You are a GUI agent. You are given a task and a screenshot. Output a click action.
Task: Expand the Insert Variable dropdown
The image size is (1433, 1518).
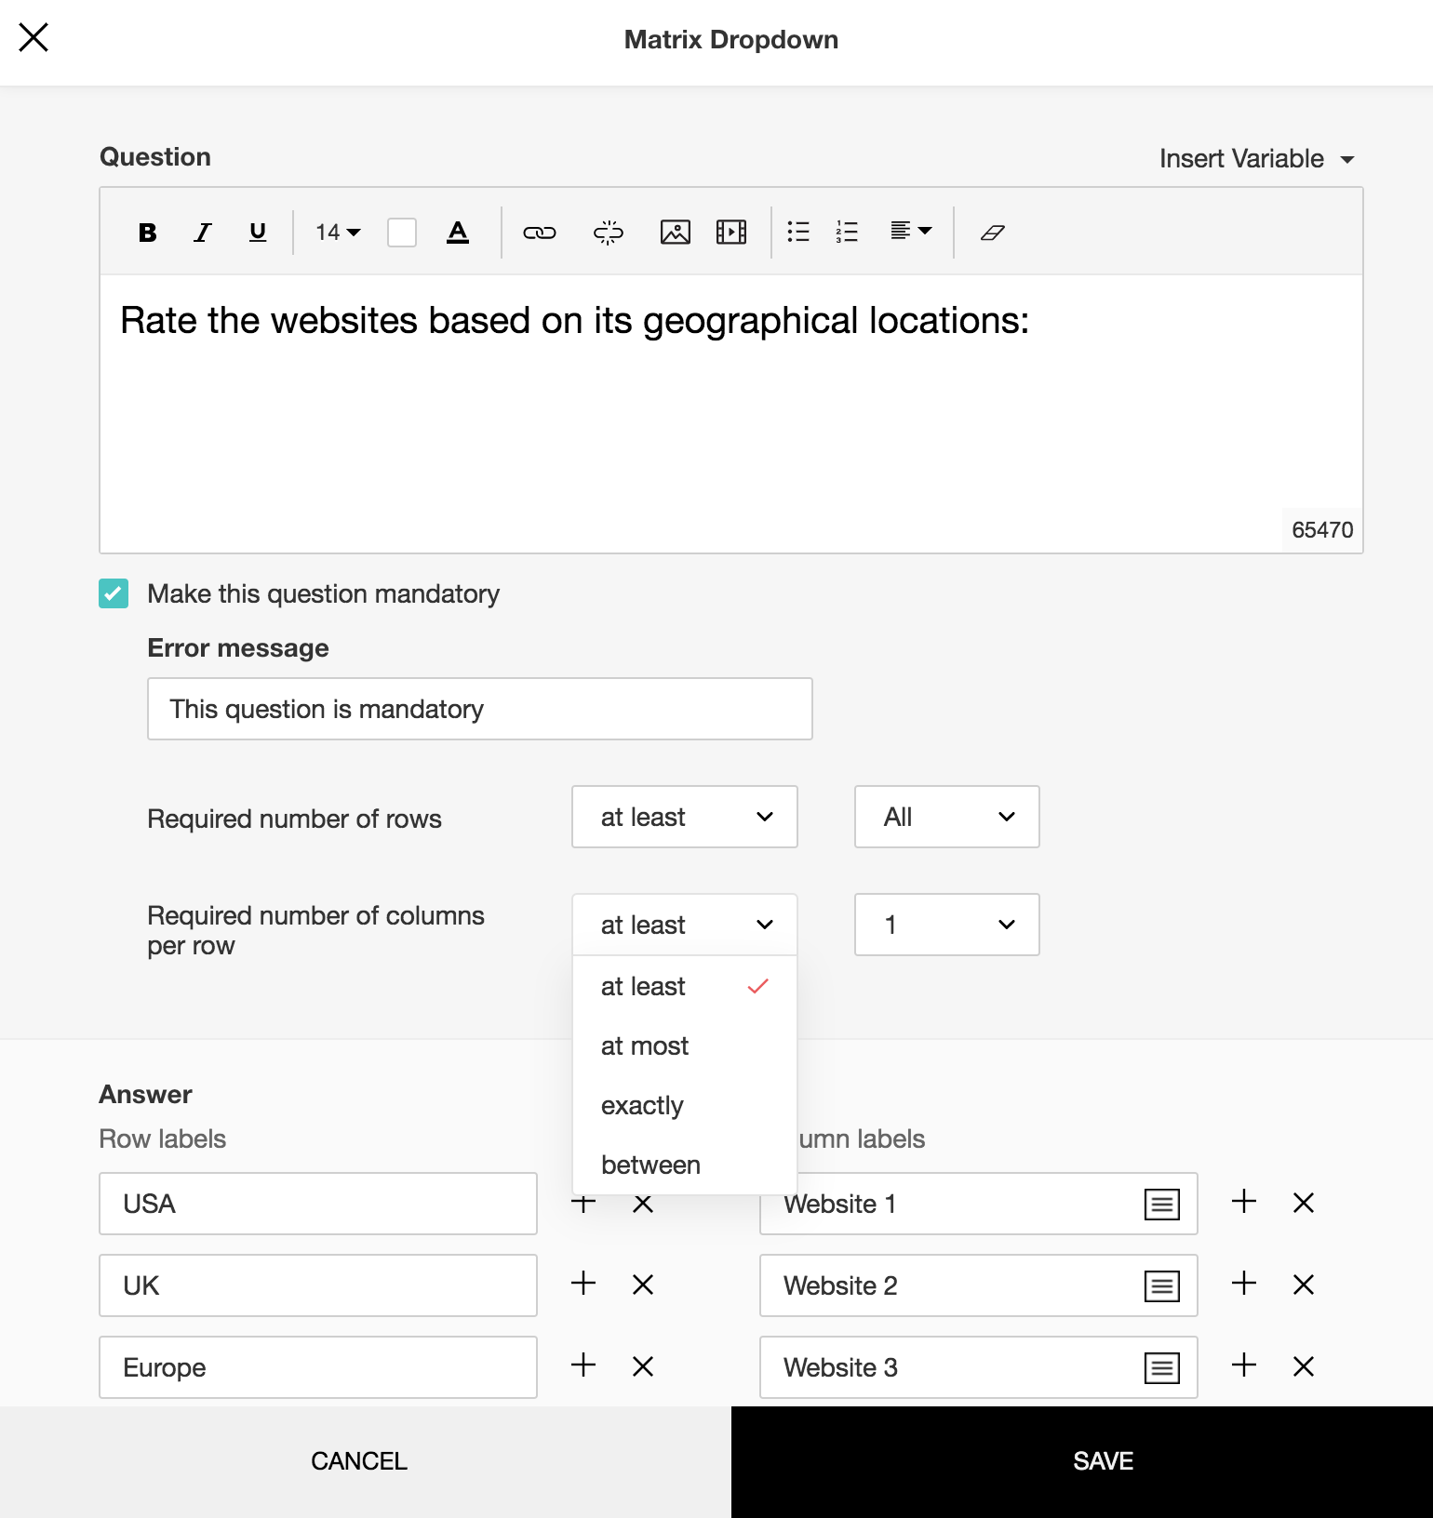(x=1257, y=159)
